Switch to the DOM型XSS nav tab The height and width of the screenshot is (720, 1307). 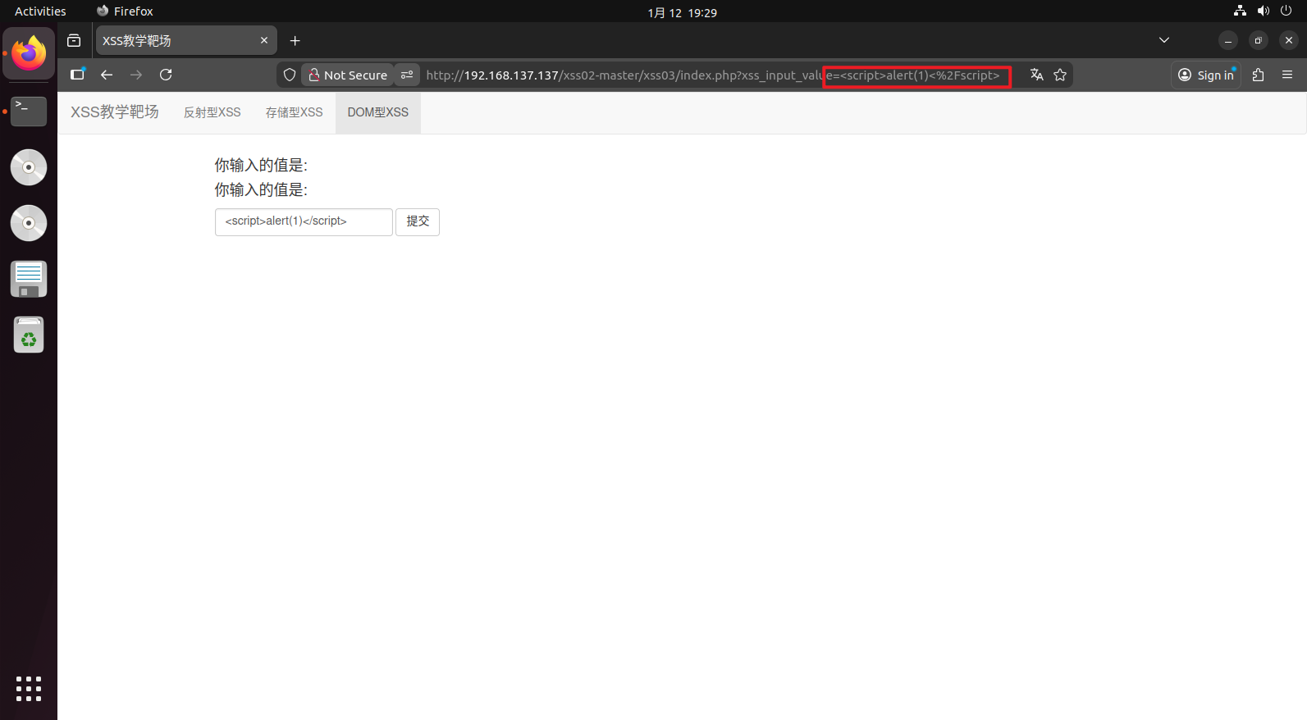click(378, 112)
